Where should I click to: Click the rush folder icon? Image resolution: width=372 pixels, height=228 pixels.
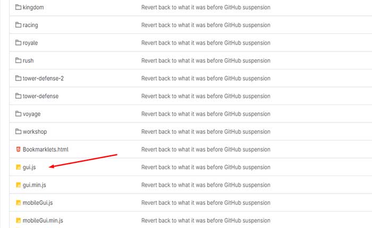(18, 60)
